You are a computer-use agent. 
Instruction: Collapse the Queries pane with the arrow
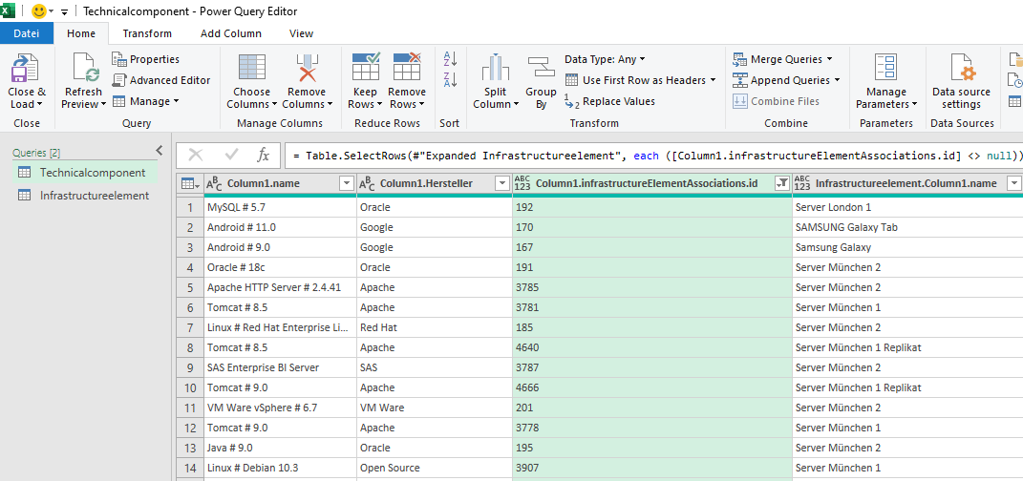click(160, 150)
